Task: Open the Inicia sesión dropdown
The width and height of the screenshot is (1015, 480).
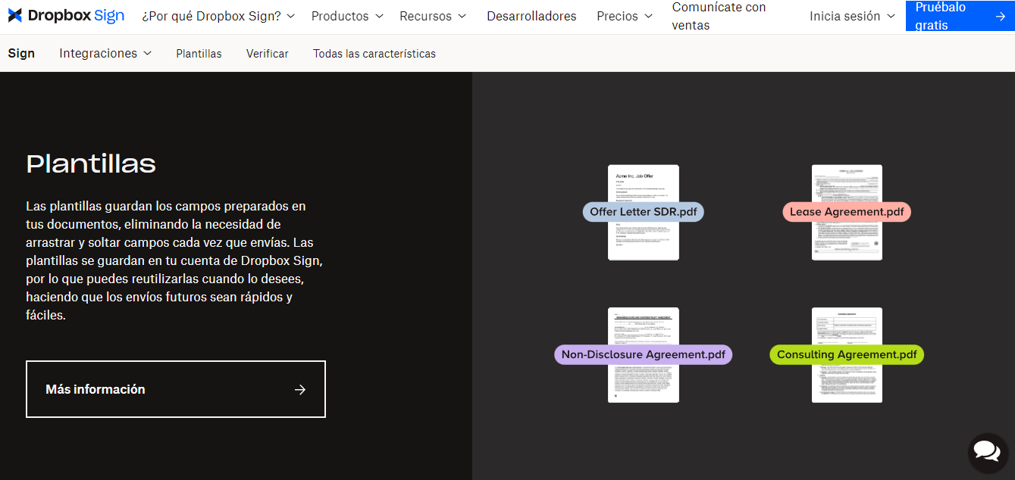Action: tap(852, 16)
